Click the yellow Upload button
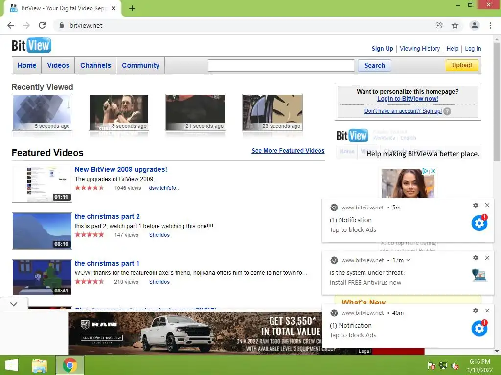501x375 pixels. pyautogui.click(x=462, y=65)
